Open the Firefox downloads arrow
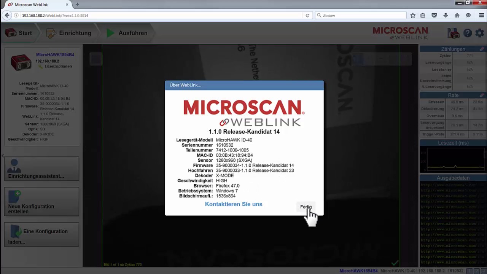 pyautogui.click(x=446, y=16)
